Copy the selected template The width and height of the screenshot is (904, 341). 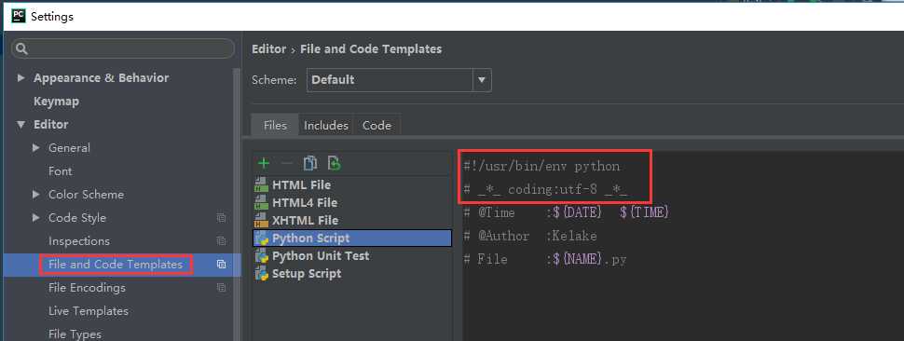coord(310,164)
